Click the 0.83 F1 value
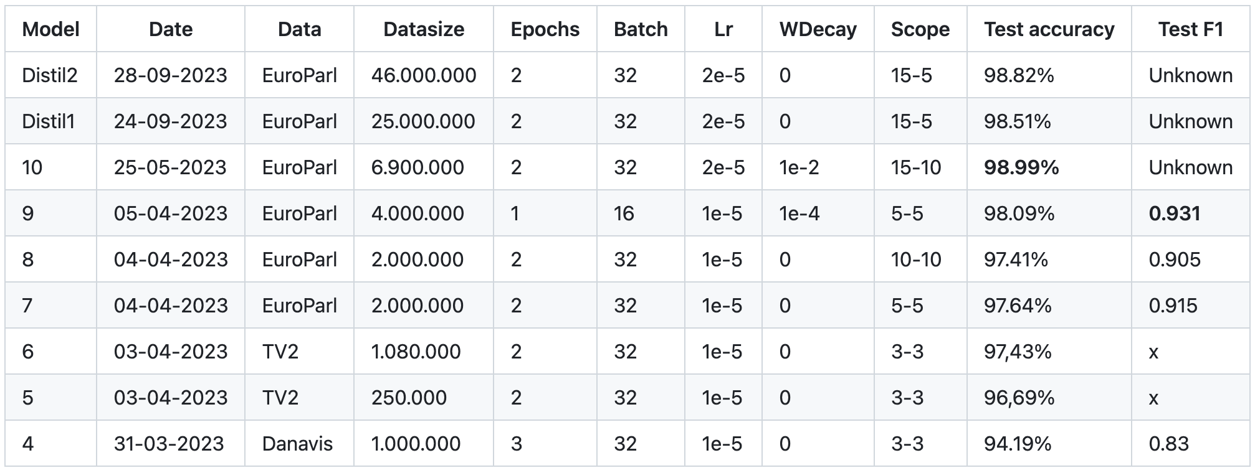This screenshot has height=473, width=1255. pyautogui.click(x=1168, y=444)
